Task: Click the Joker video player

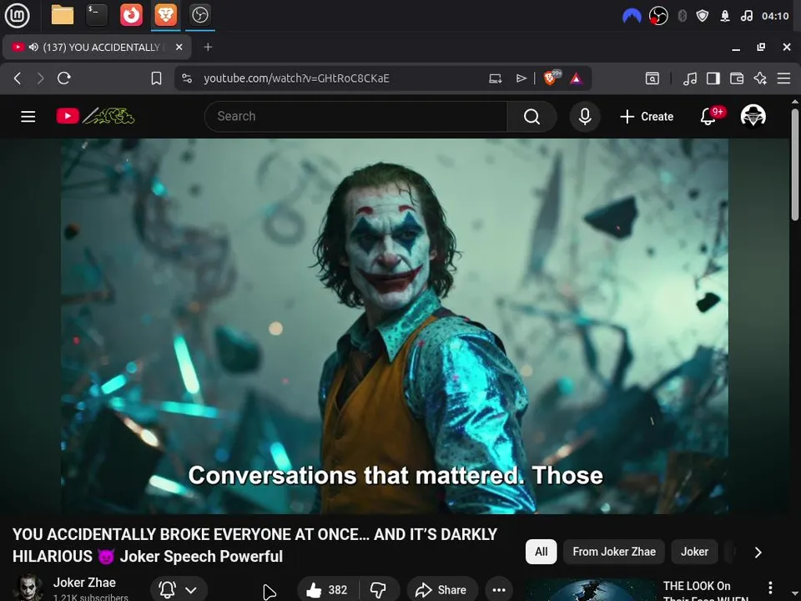Action: (395, 326)
